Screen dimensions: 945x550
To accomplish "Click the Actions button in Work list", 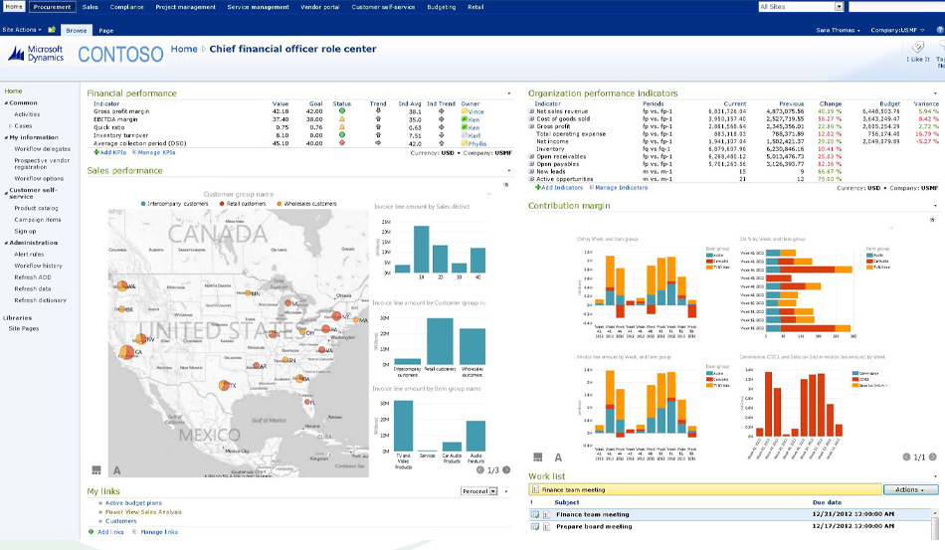I will click(909, 490).
